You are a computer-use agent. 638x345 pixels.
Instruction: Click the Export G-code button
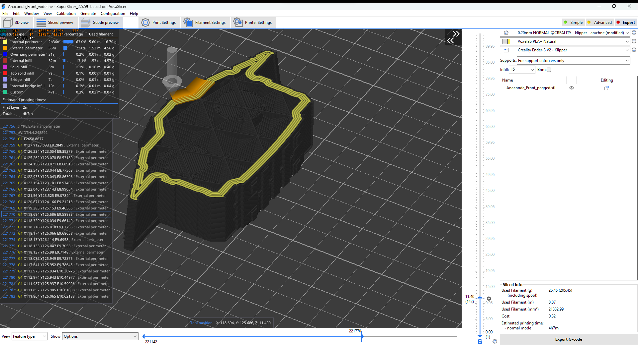coord(569,339)
